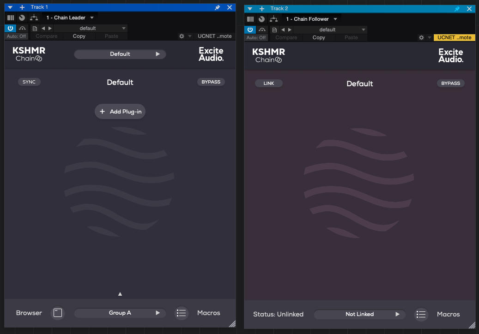Screen dimensions: 479x334
Task: Expand settings arrow beside gear in Track 2
Action: (430, 37)
